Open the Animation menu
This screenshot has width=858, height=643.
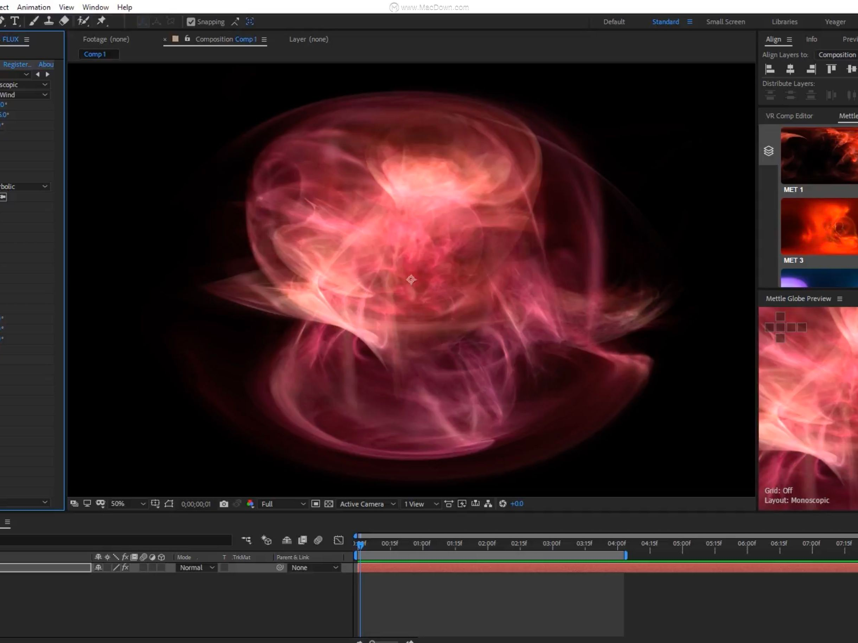tap(33, 7)
